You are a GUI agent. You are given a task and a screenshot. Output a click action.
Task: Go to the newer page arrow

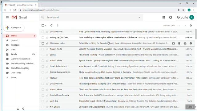pyautogui.click(x=179, y=25)
